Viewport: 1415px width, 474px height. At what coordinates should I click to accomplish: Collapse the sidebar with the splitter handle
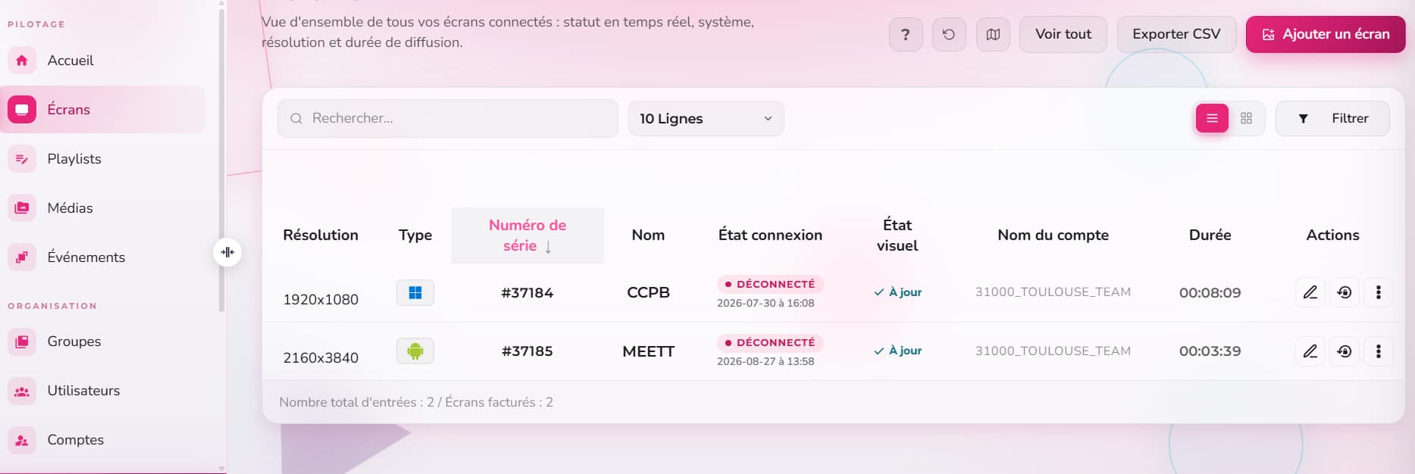[227, 252]
